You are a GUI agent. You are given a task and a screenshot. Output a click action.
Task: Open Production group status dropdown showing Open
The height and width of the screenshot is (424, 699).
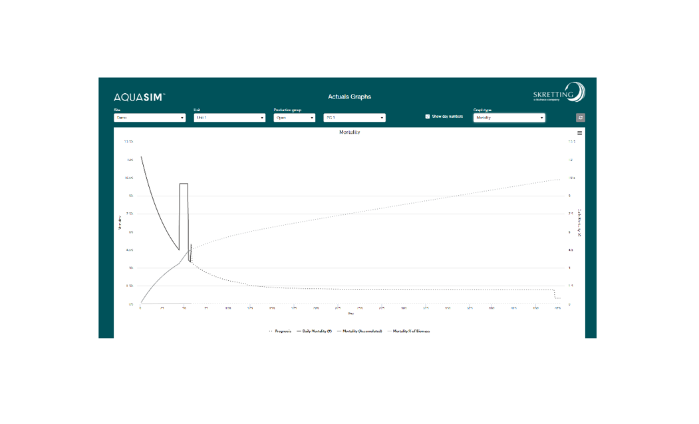point(294,118)
